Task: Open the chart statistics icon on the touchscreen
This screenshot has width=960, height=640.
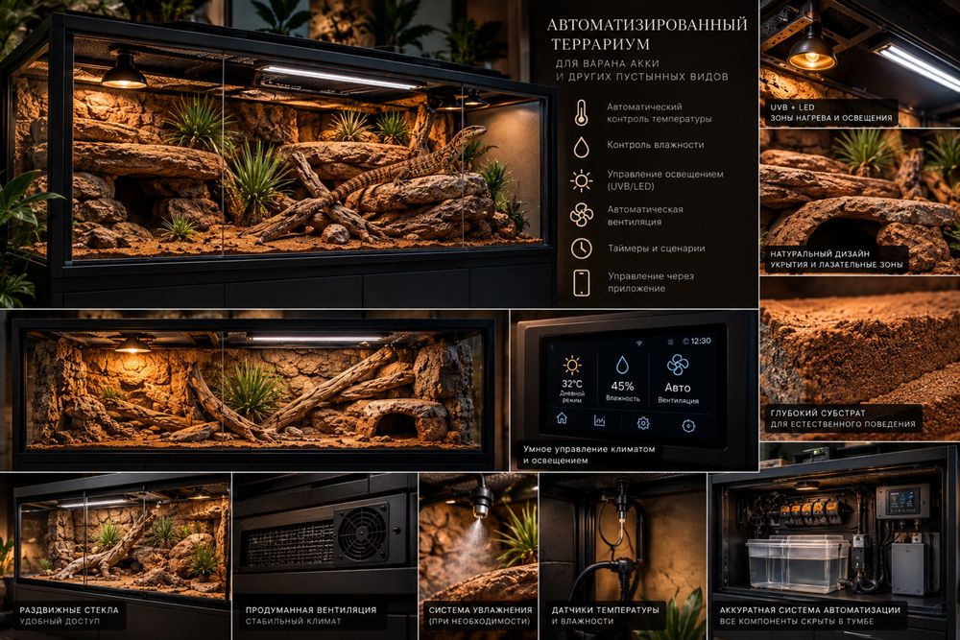Action: click(x=599, y=420)
